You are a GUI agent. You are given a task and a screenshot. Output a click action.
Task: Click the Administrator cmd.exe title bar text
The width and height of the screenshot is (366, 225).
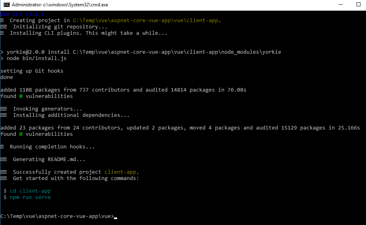(60, 5)
